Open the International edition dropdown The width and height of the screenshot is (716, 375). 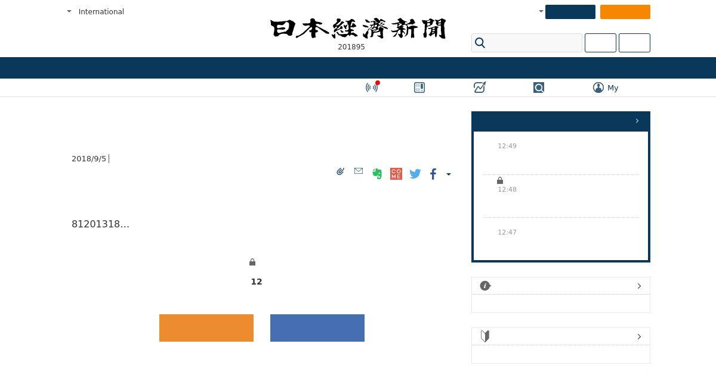[95, 11]
